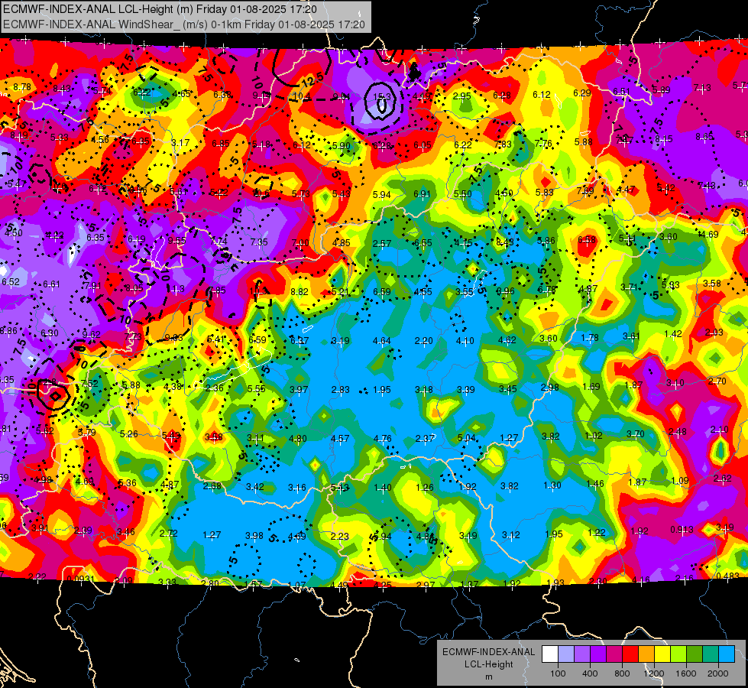Click the 2.20 grid value
This screenshot has height=688, width=748.
click(423, 341)
